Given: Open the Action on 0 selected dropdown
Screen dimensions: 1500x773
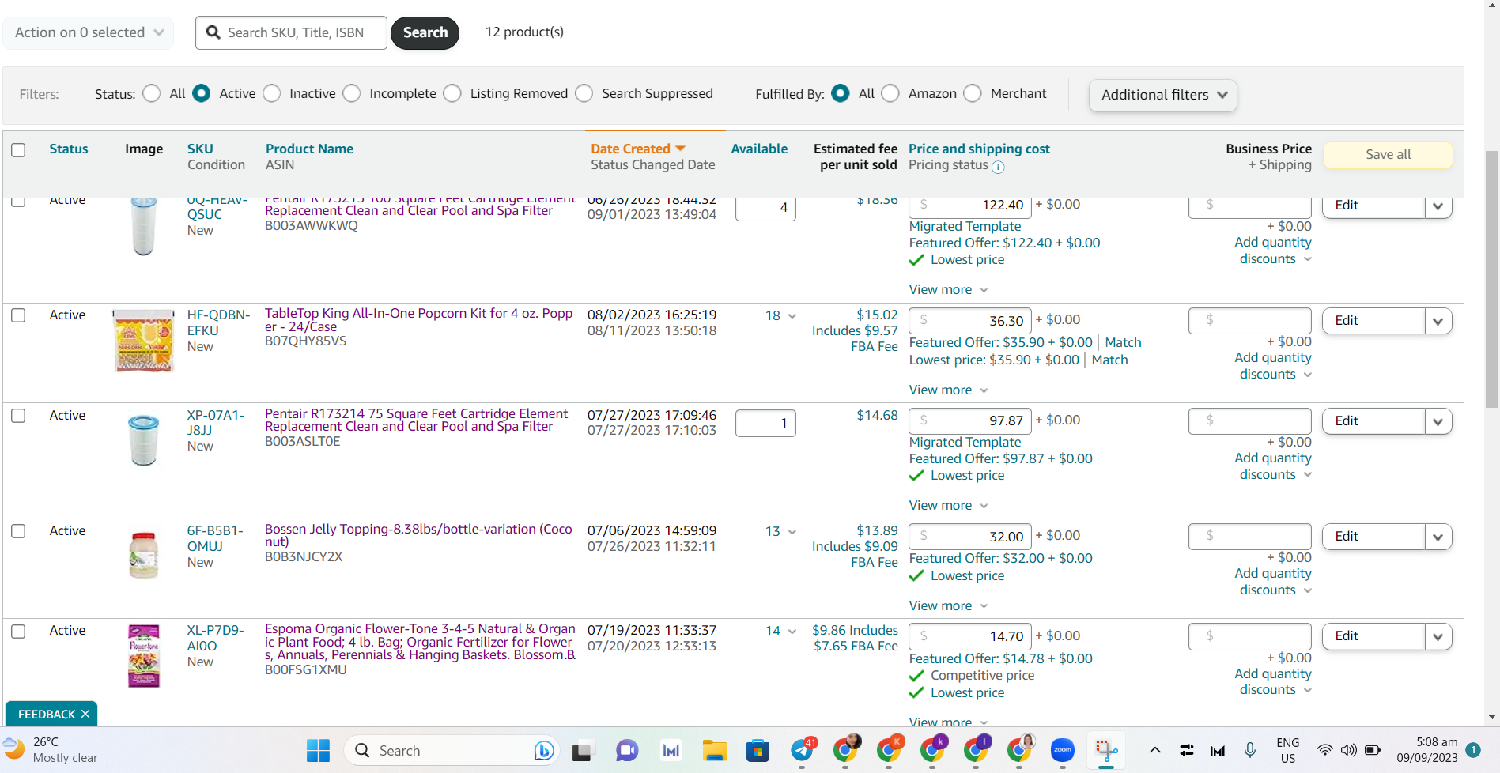Looking at the screenshot, I should [89, 32].
